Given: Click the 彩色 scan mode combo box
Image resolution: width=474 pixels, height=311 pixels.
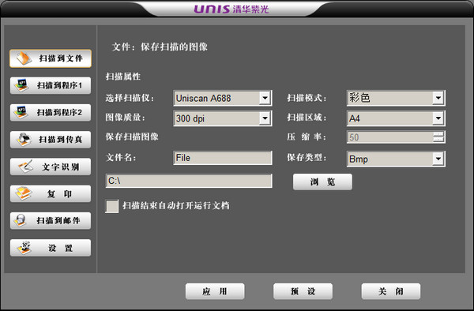Looking at the screenshot, I should 396,98.
